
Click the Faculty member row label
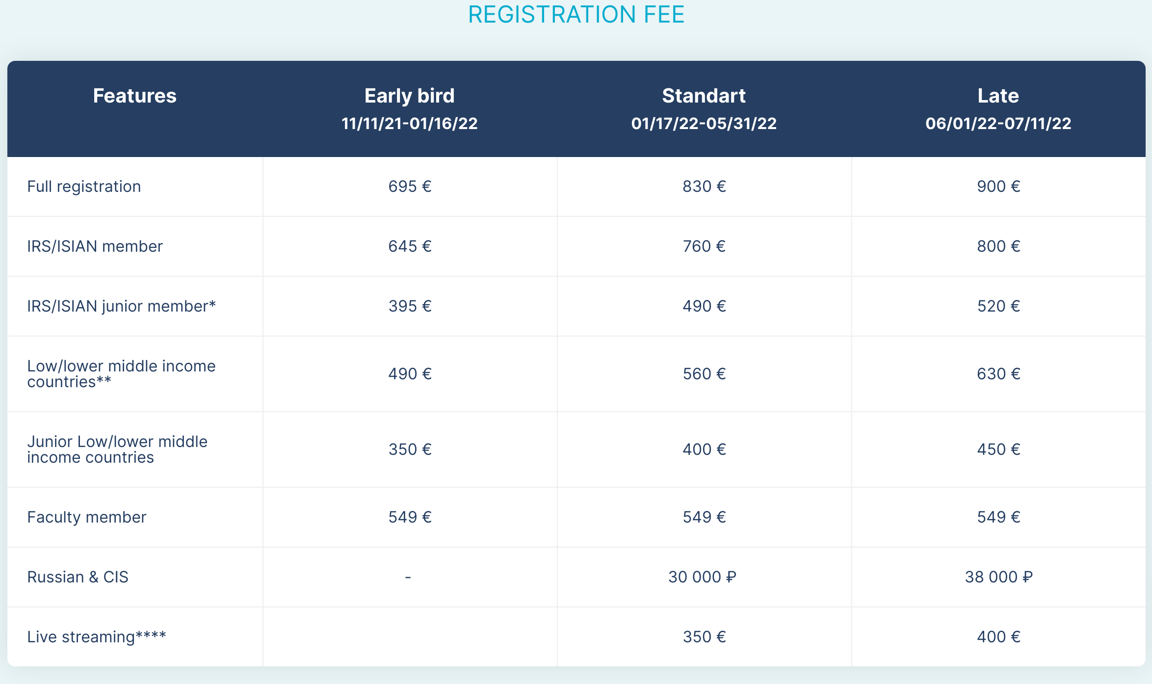pos(87,517)
